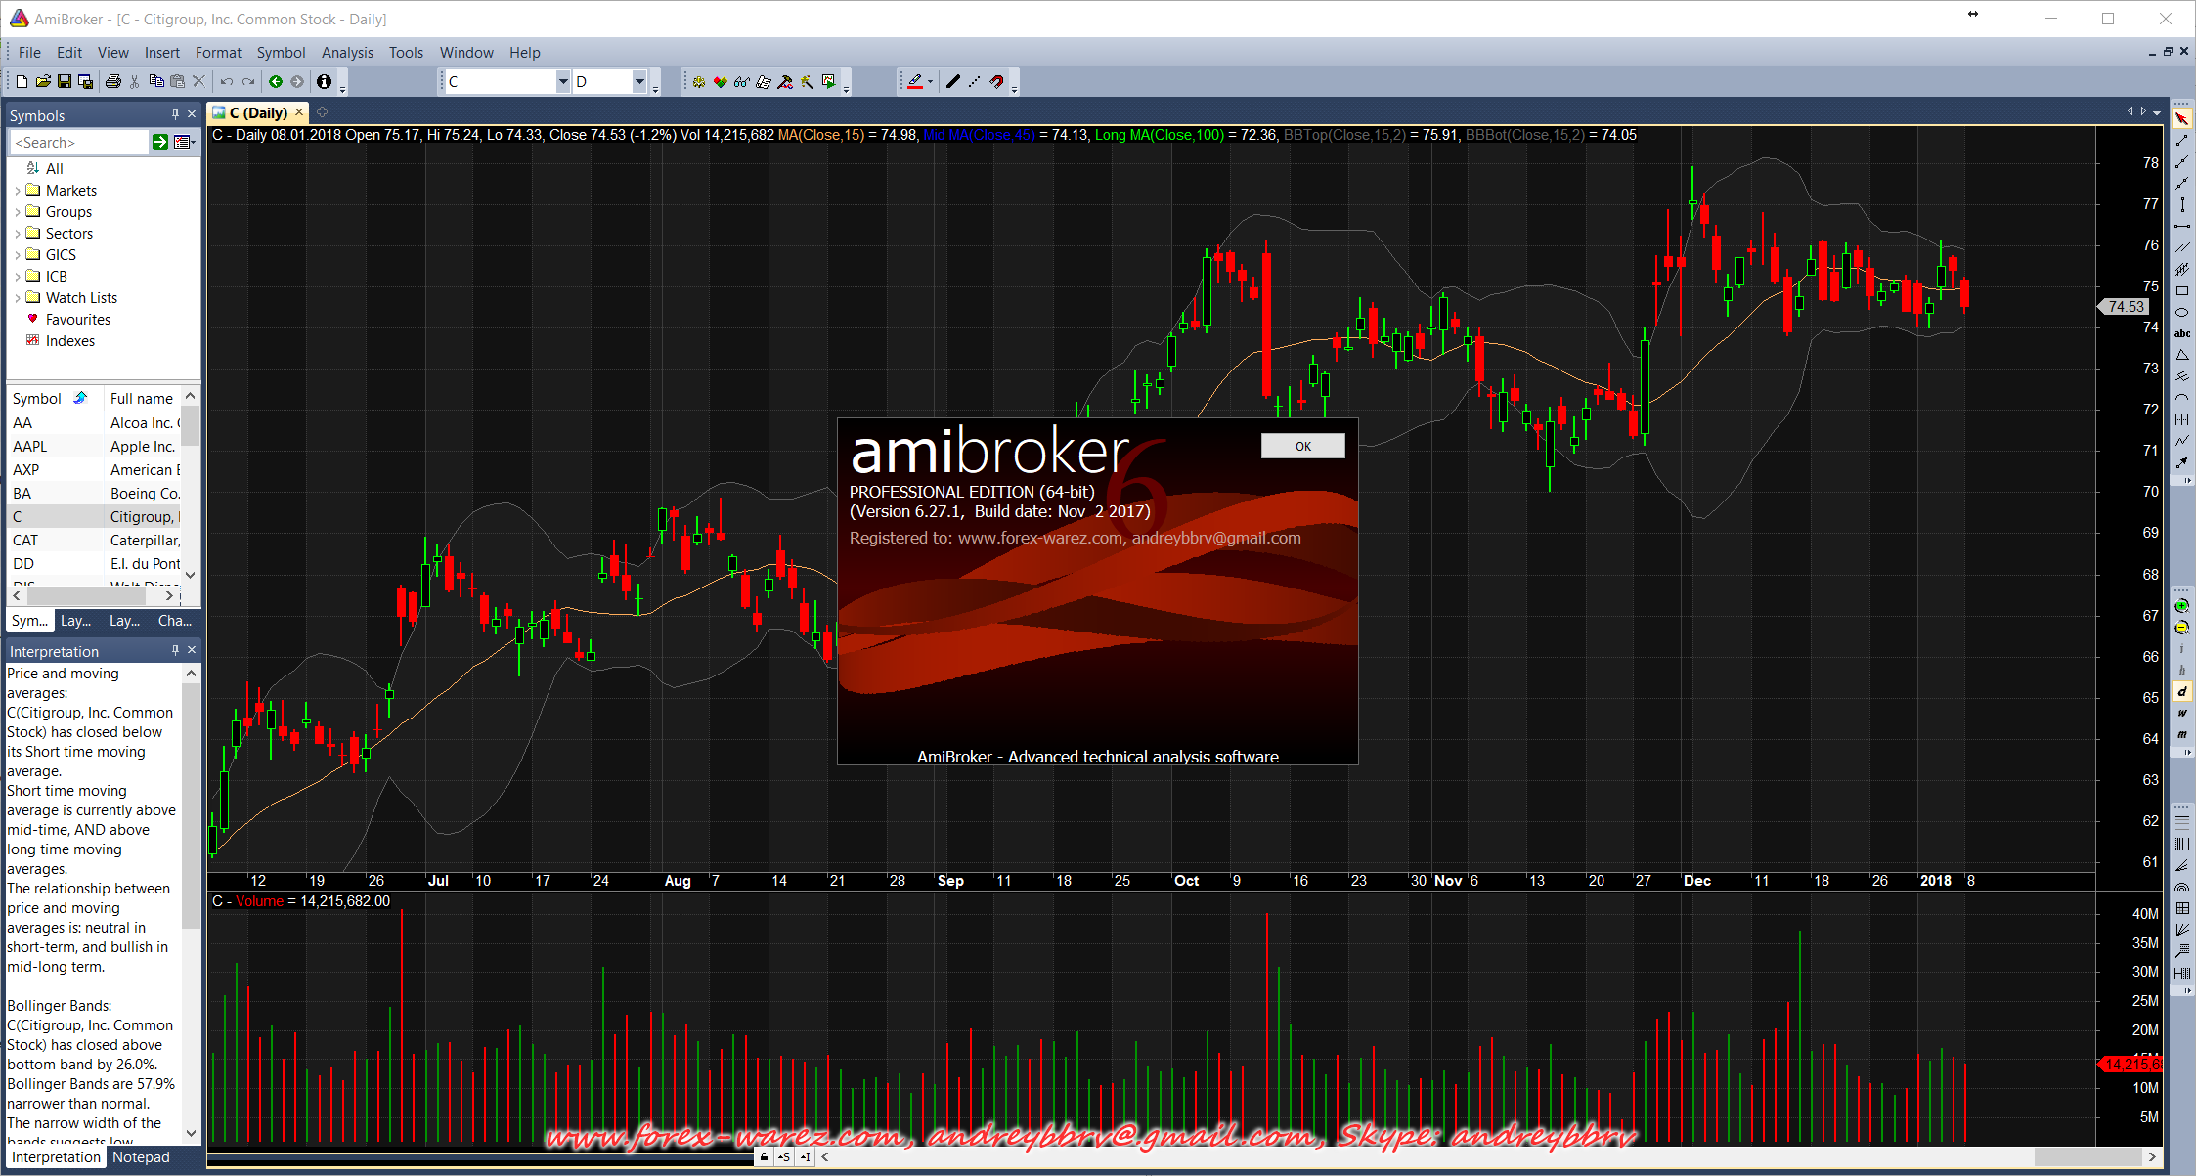Toggle pin on the Symbols panel

click(175, 114)
